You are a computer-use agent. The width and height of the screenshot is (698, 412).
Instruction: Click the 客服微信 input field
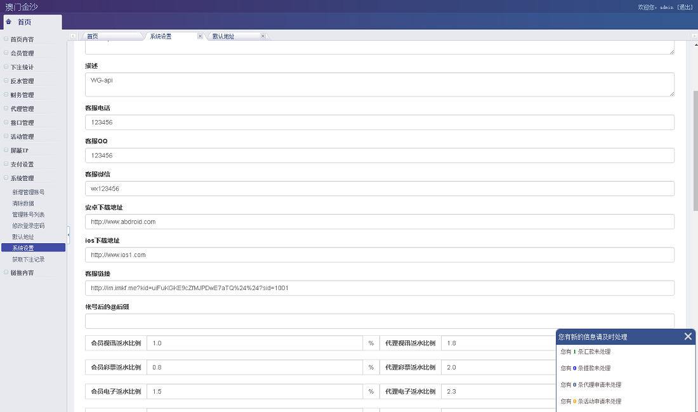click(x=379, y=189)
